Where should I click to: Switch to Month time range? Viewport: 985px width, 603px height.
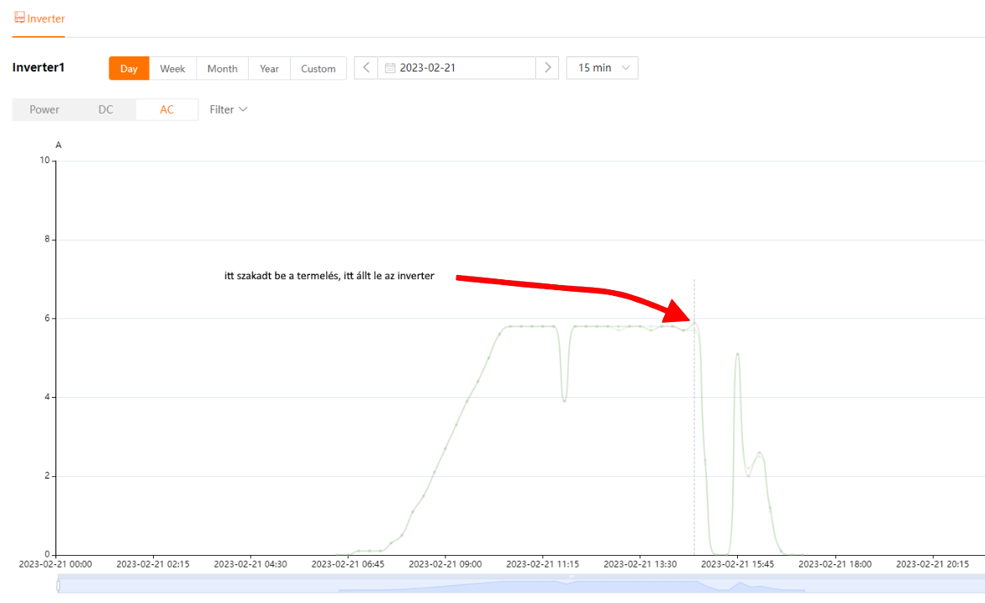click(222, 69)
